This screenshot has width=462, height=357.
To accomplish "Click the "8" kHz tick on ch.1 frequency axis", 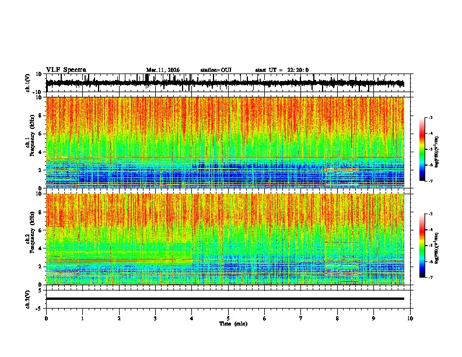I will point(40,116).
